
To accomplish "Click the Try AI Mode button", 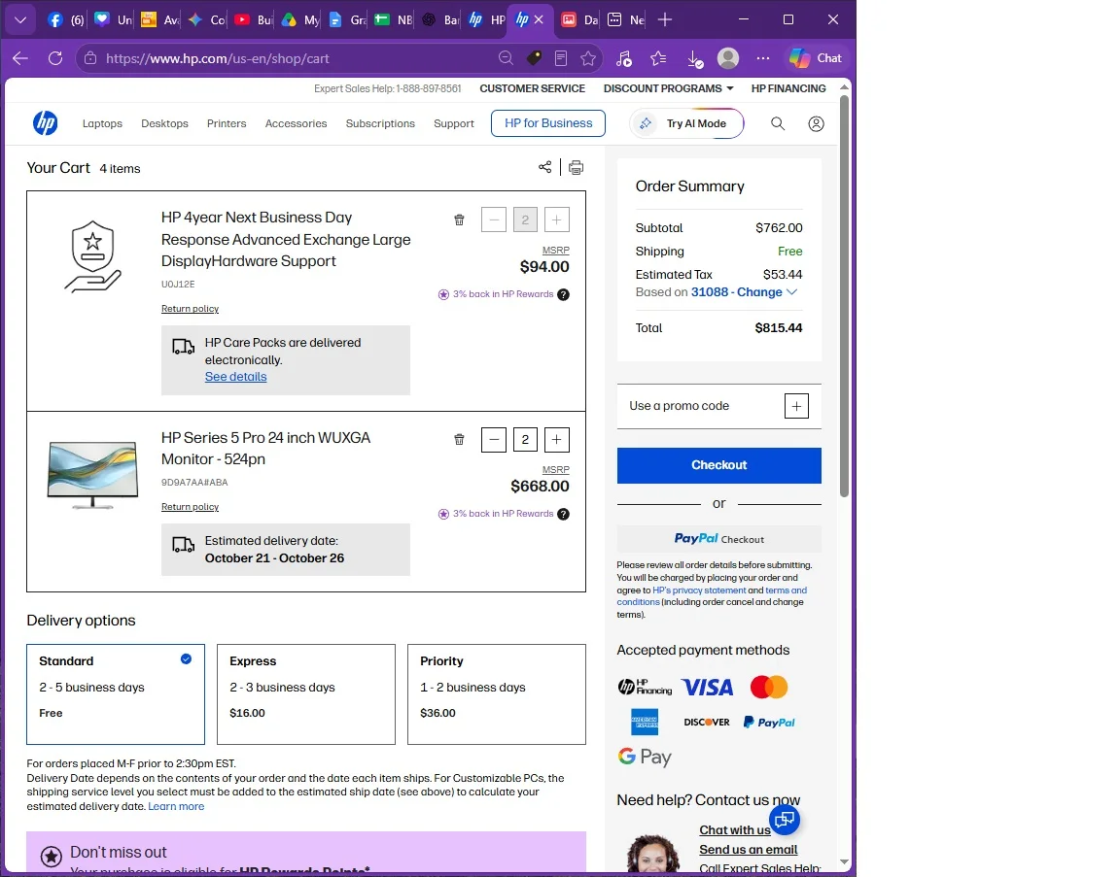I will (x=686, y=123).
